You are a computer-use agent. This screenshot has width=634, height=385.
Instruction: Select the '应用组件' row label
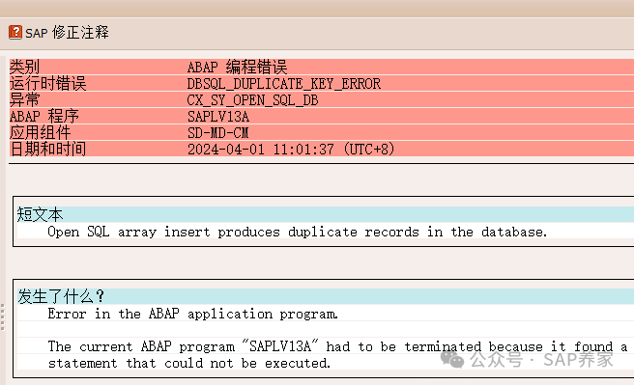pos(40,132)
